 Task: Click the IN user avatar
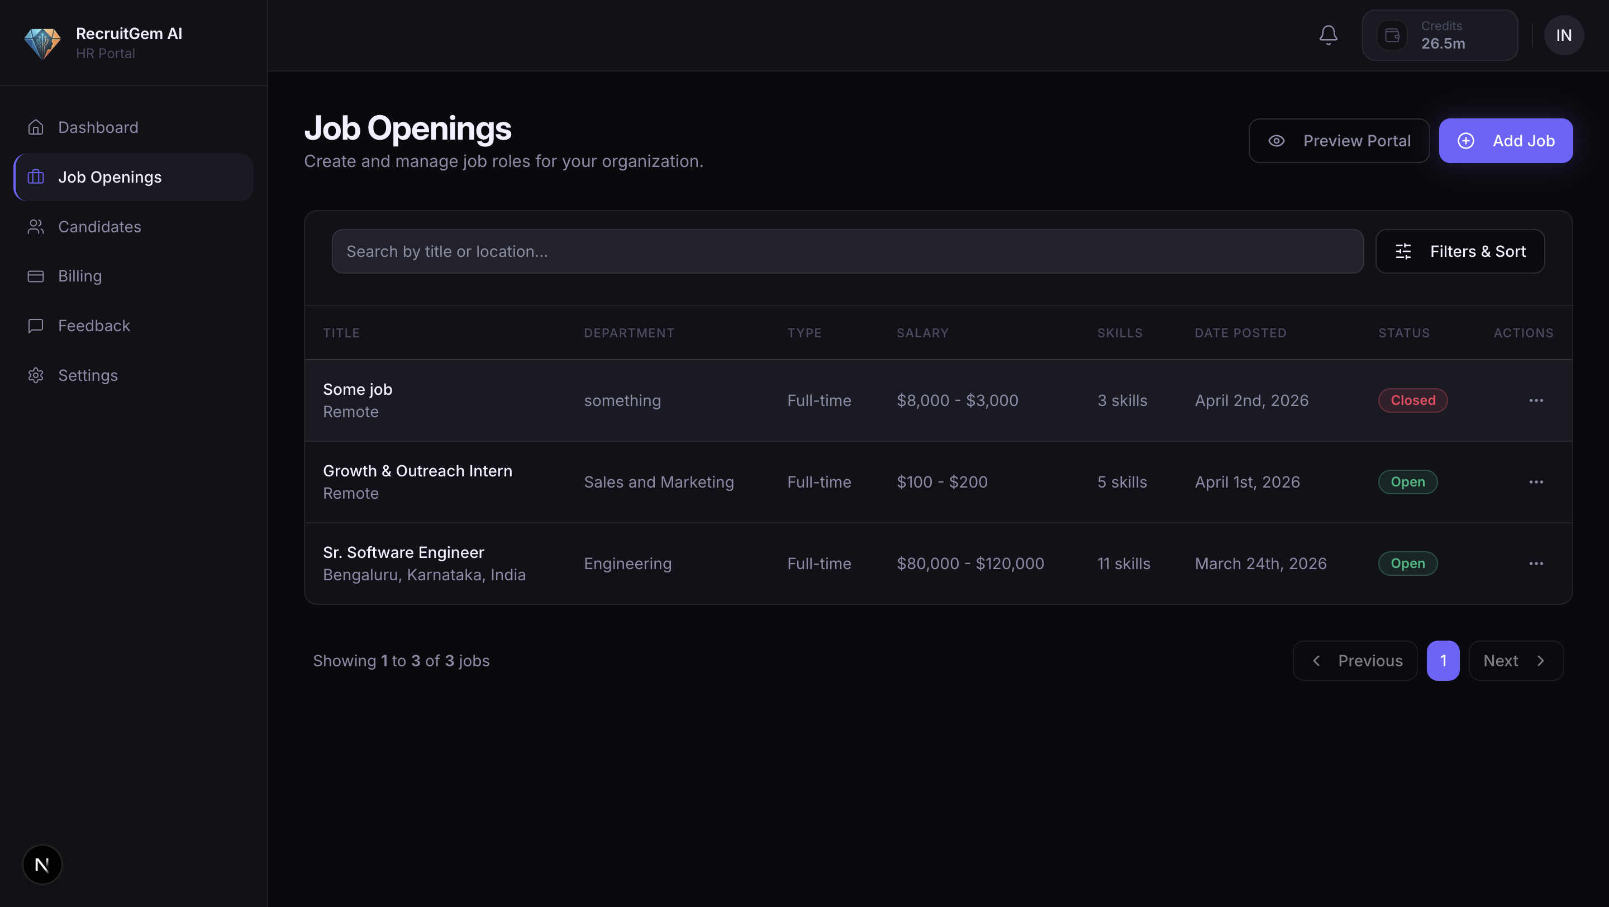[1563, 35]
